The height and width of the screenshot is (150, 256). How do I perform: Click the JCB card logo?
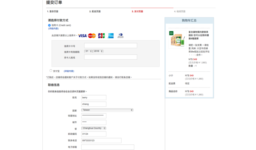pos(101,36)
